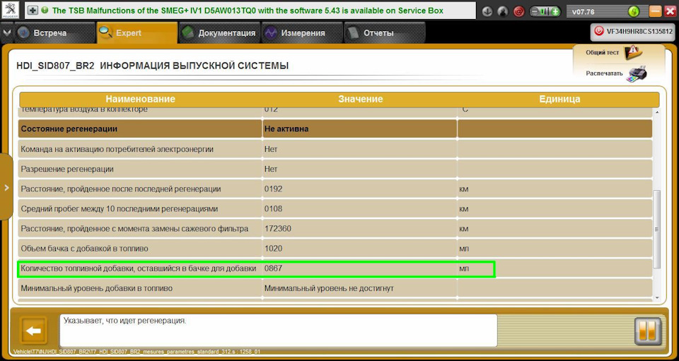Image resolution: width=679 pixels, height=361 pixels.
Task: Open the tab bar collapse chevron
Action: pos(6,33)
